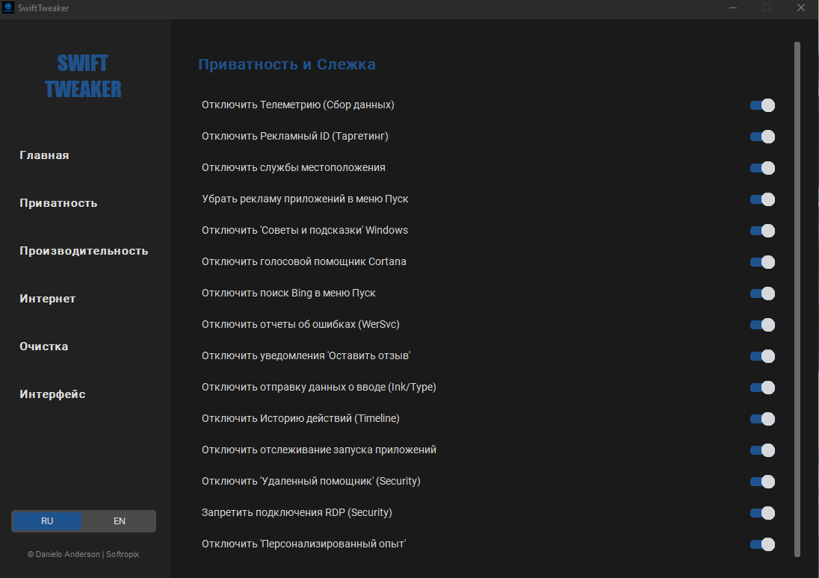Viewport: 819px width, 578px height.
Task: Navigate to Очистка section
Action: (44, 347)
